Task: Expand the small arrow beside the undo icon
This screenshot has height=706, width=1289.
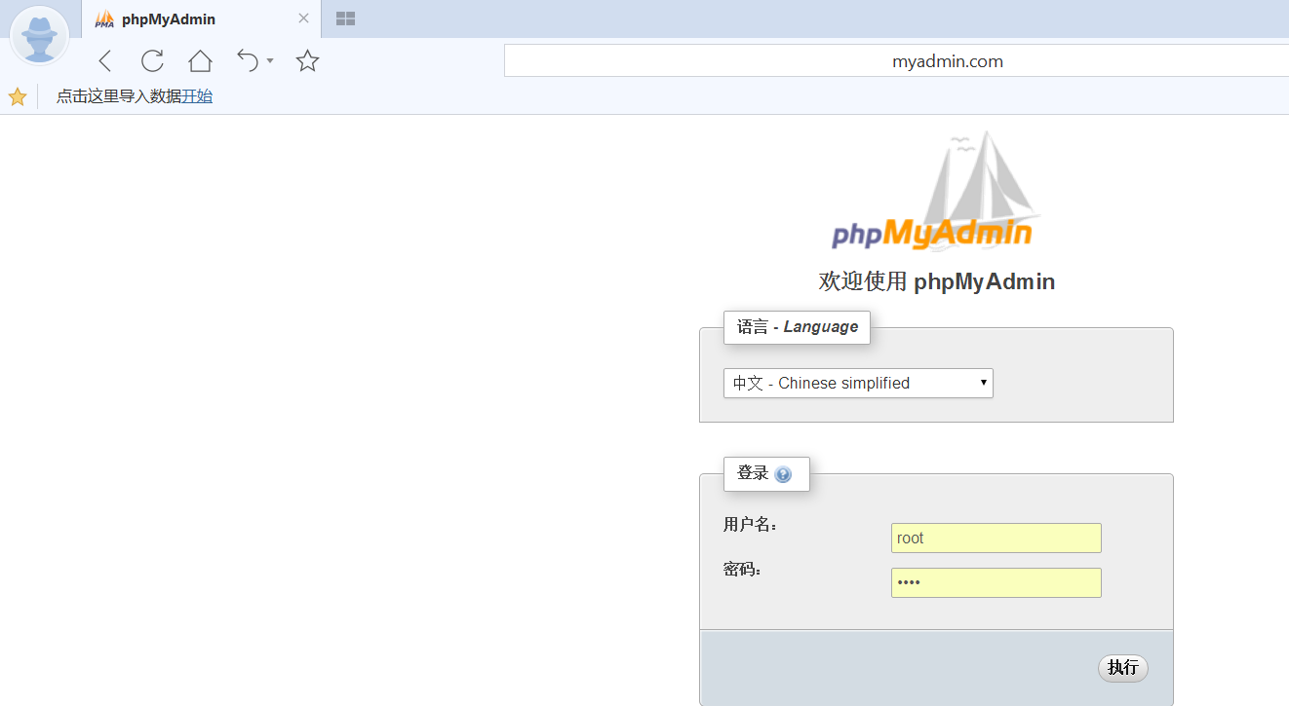Action: pos(270,61)
